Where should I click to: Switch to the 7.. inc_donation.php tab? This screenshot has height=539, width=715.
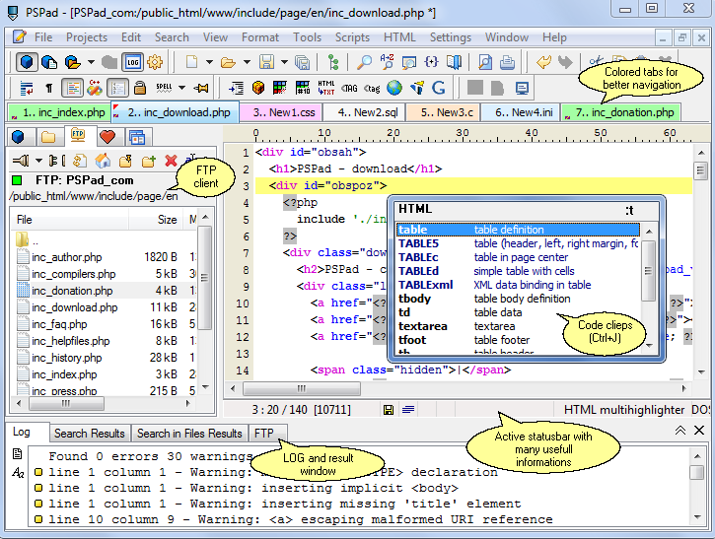pyautogui.click(x=621, y=112)
